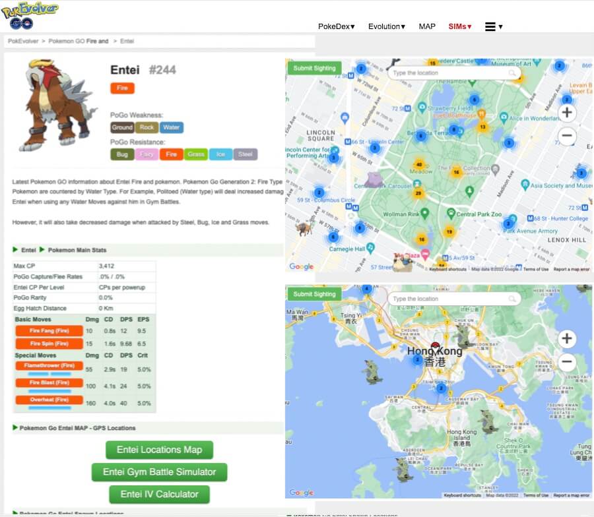Select the Fire Blast (Fire) move

(49, 382)
